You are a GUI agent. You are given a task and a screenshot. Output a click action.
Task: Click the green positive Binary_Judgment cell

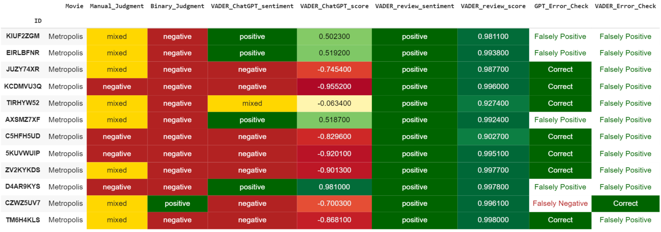[x=177, y=204]
